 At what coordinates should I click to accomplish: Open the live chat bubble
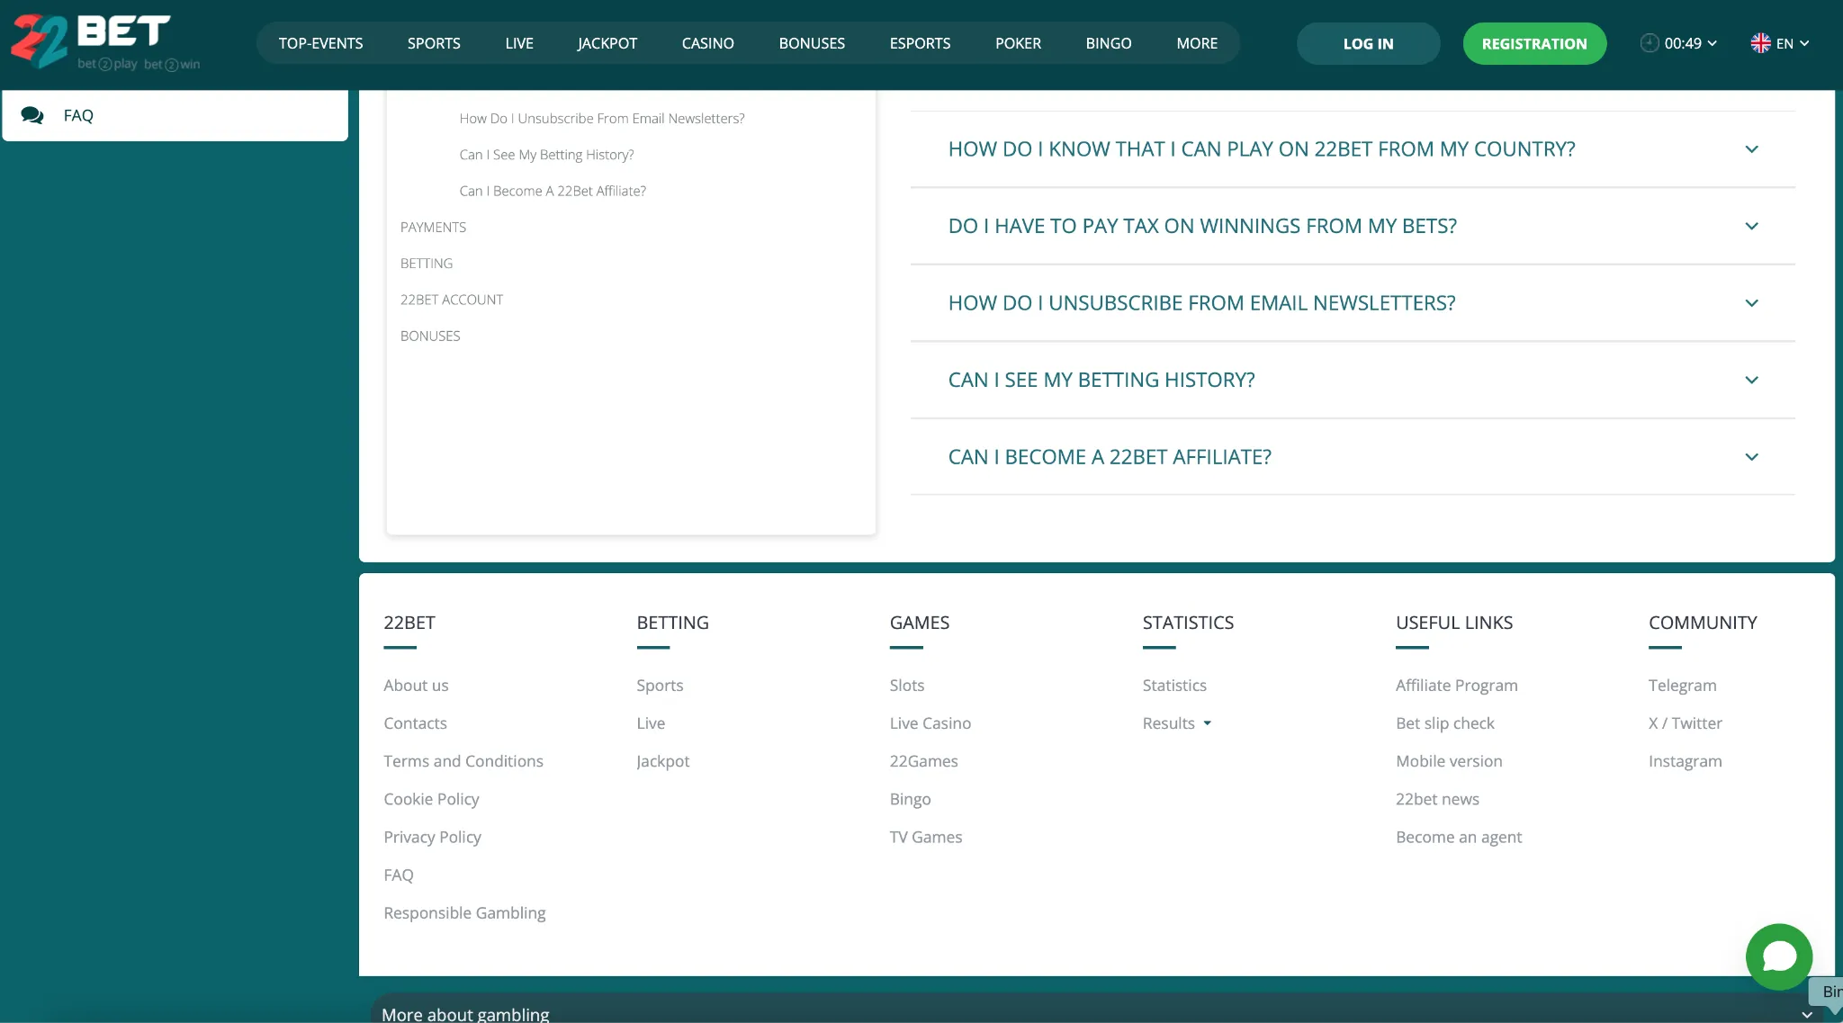(1778, 956)
